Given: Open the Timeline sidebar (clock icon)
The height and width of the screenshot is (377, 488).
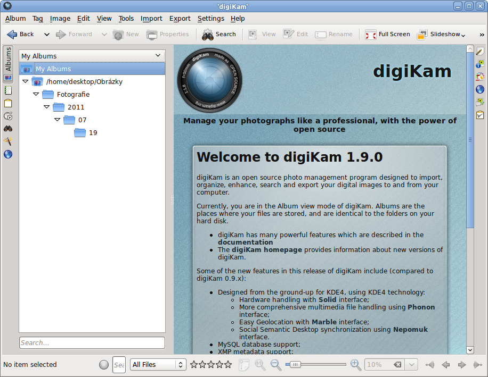Looking at the screenshot, I should point(8,116).
